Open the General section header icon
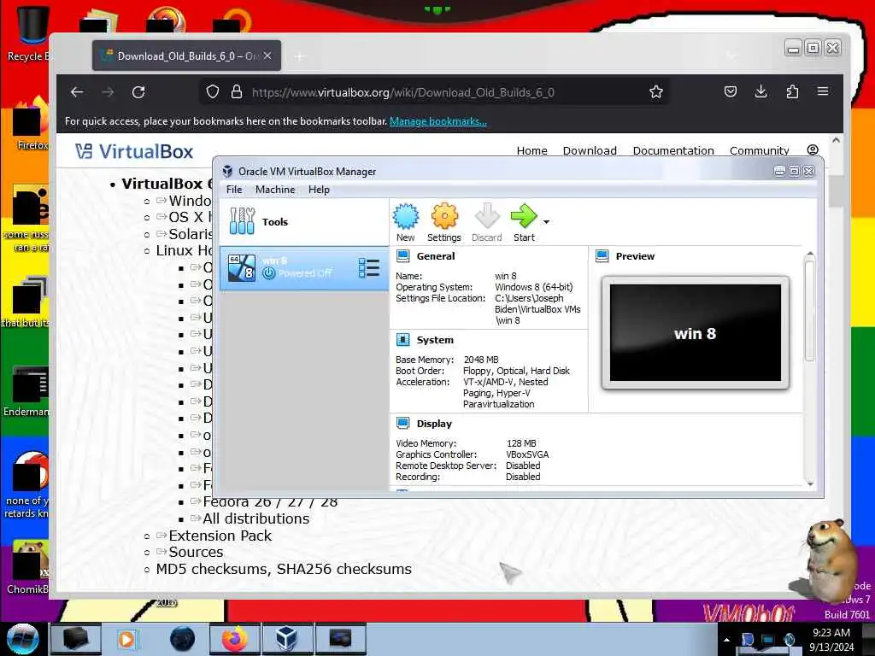This screenshot has width=875, height=656. click(x=403, y=256)
